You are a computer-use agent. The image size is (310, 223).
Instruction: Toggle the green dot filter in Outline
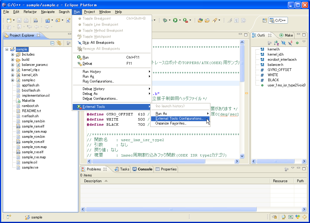[x=297, y=43]
